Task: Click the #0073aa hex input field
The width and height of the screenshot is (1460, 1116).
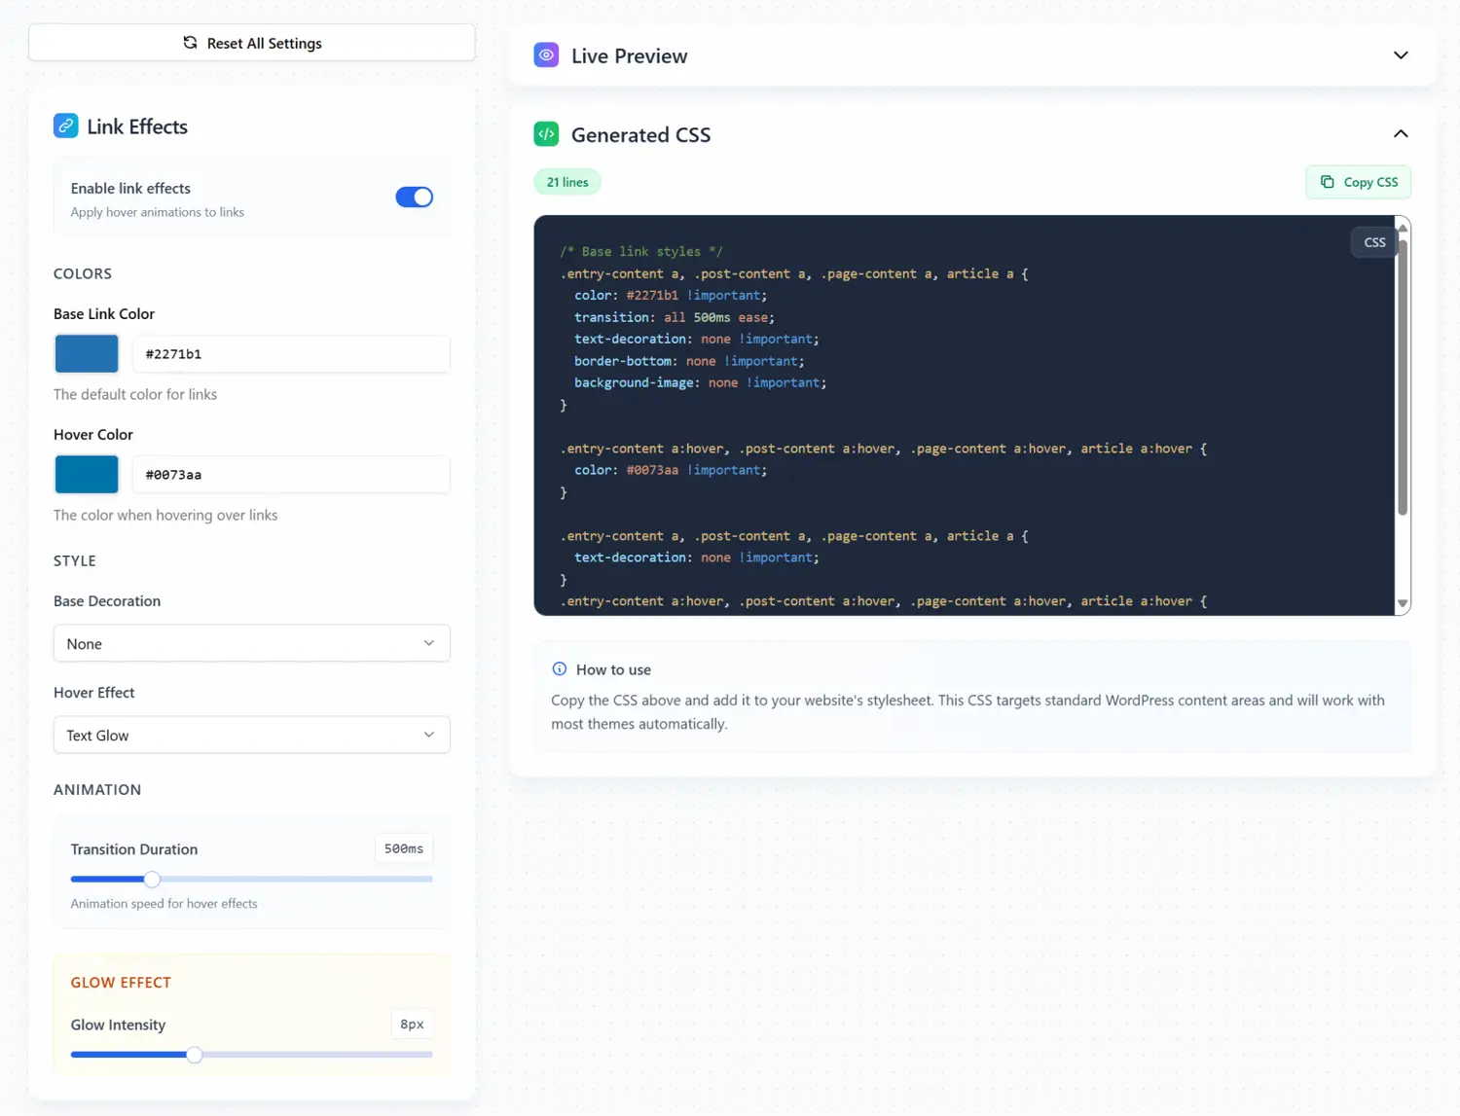Action: (x=291, y=475)
